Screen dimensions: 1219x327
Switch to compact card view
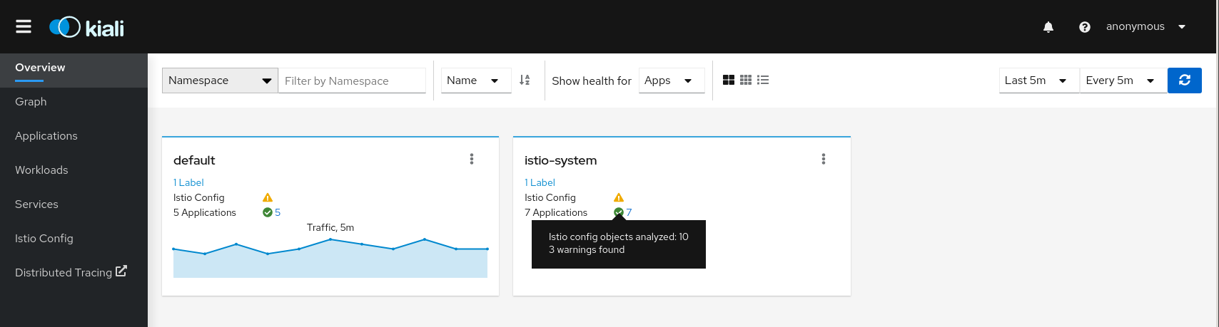coord(746,80)
